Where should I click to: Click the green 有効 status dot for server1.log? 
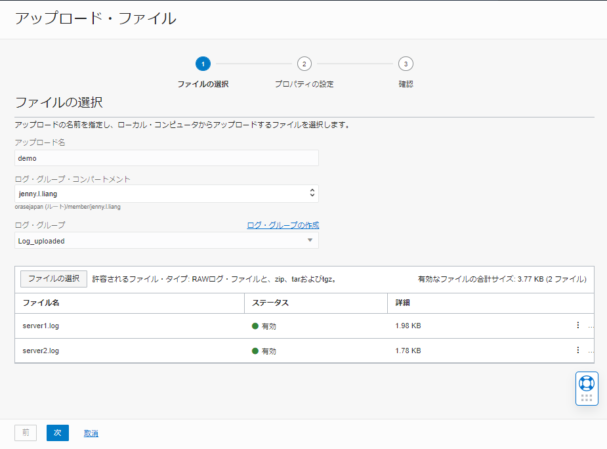pyautogui.click(x=255, y=324)
